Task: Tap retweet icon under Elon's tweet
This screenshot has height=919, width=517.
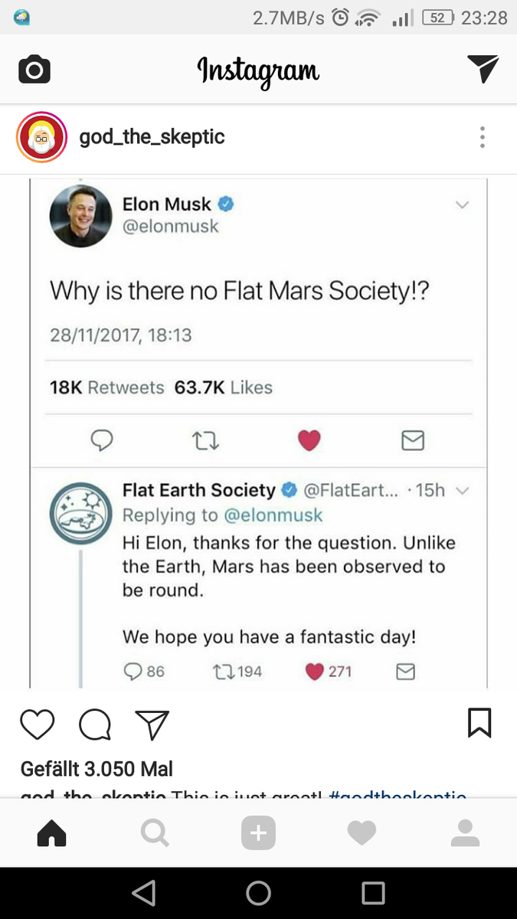Action: (x=205, y=440)
